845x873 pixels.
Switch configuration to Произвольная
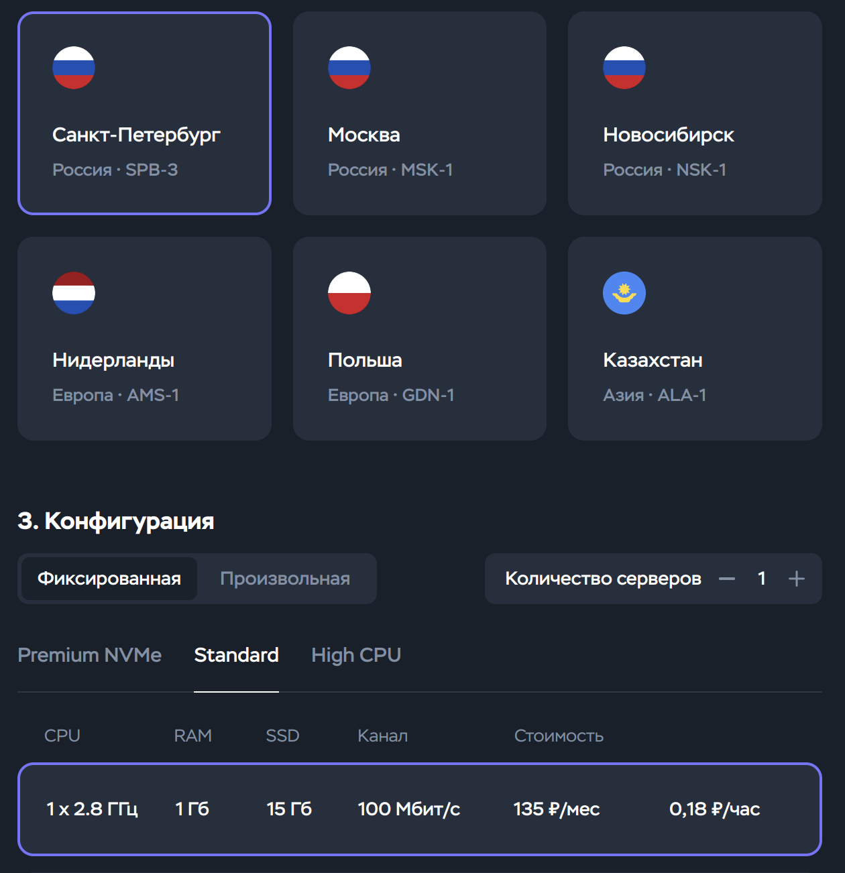coord(285,579)
